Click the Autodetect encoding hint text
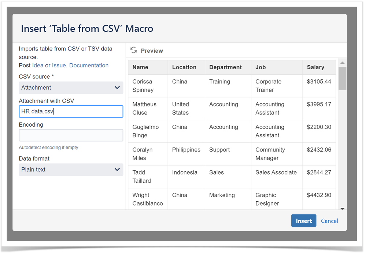366x254 pixels. (x=48, y=147)
